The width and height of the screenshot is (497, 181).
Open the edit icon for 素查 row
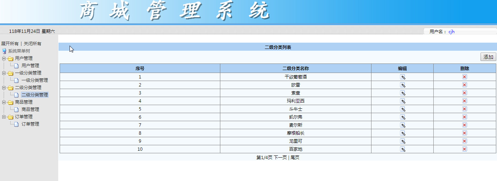click(x=403, y=93)
